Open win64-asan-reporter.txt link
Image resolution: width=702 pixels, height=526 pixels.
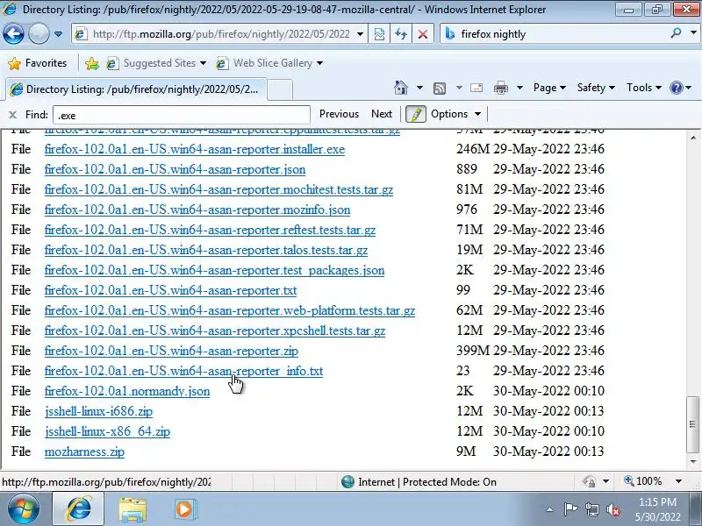170,290
